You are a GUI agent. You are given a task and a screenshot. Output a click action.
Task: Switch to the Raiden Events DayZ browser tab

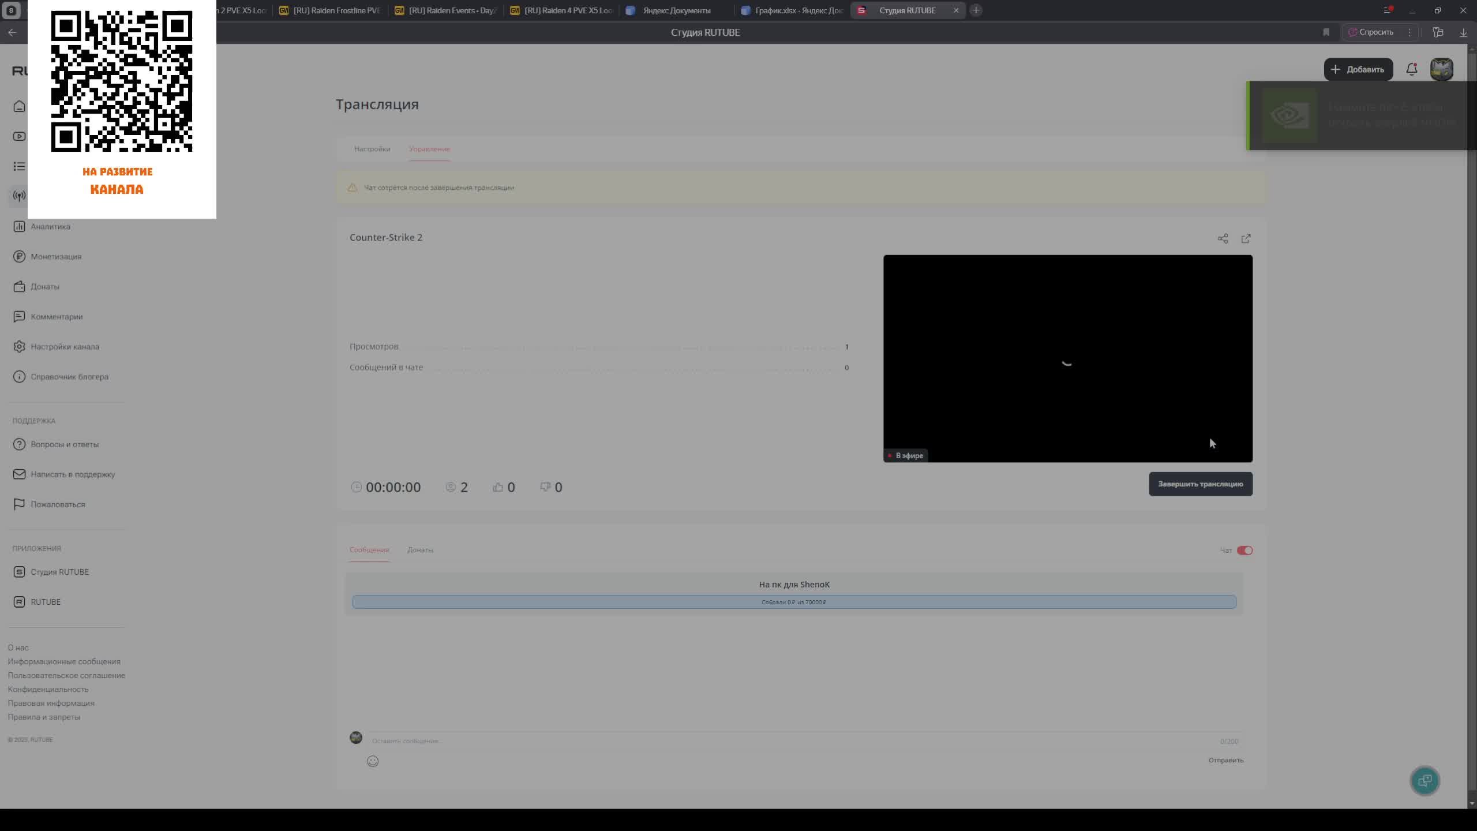click(446, 10)
